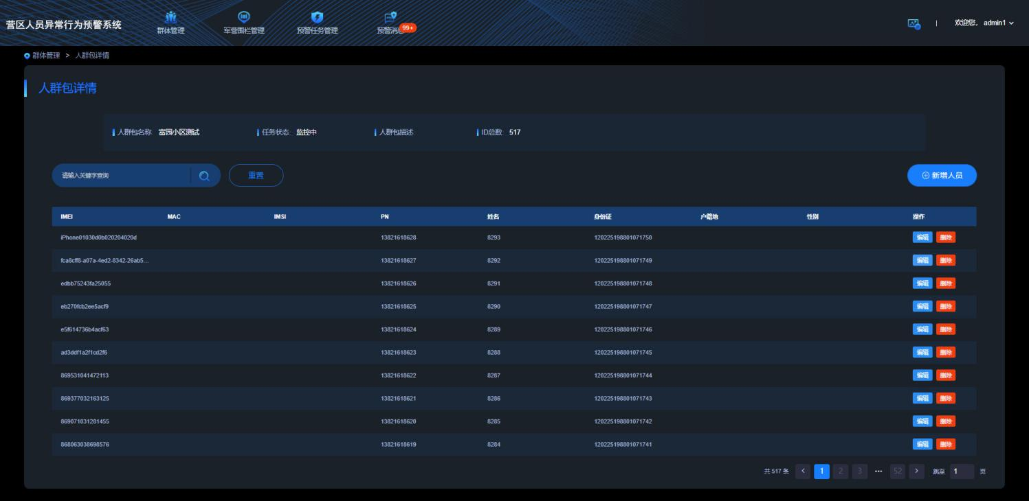Click the 新增人员 add person button

point(942,176)
